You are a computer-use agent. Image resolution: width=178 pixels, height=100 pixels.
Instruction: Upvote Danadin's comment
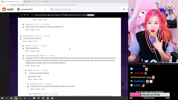pos(23,46)
